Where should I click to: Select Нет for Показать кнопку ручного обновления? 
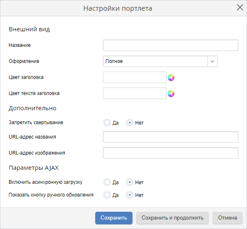point(130,195)
